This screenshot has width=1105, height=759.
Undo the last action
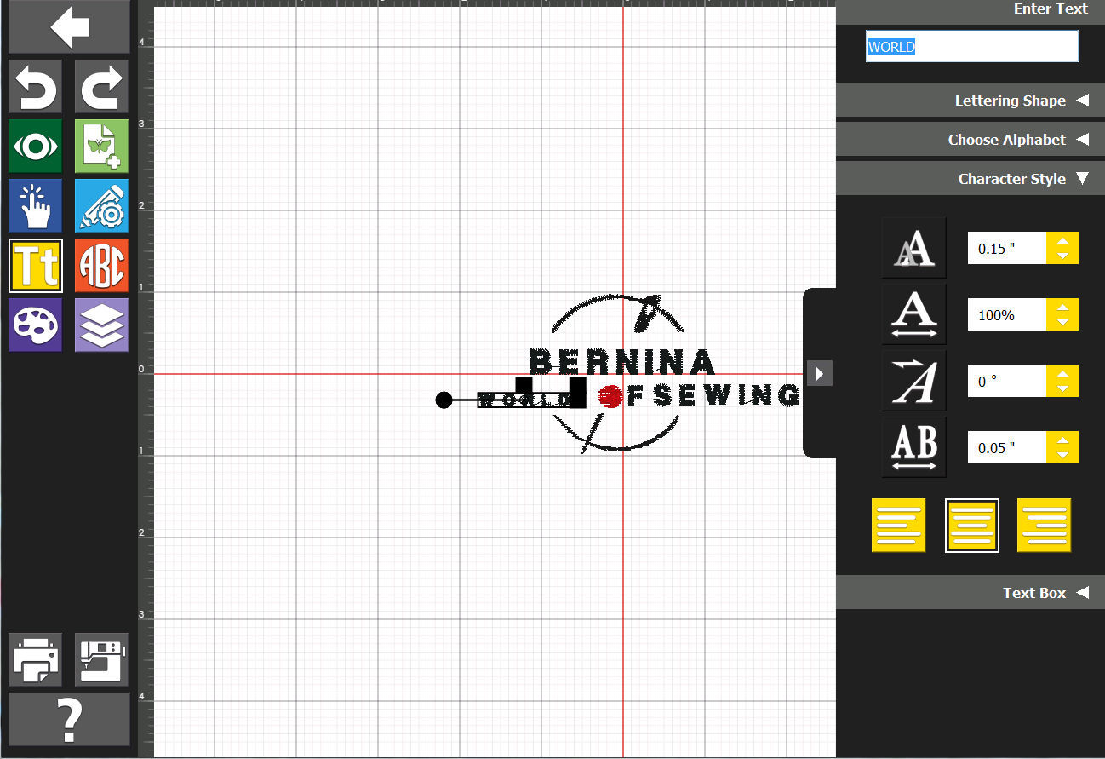coord(36,86)
